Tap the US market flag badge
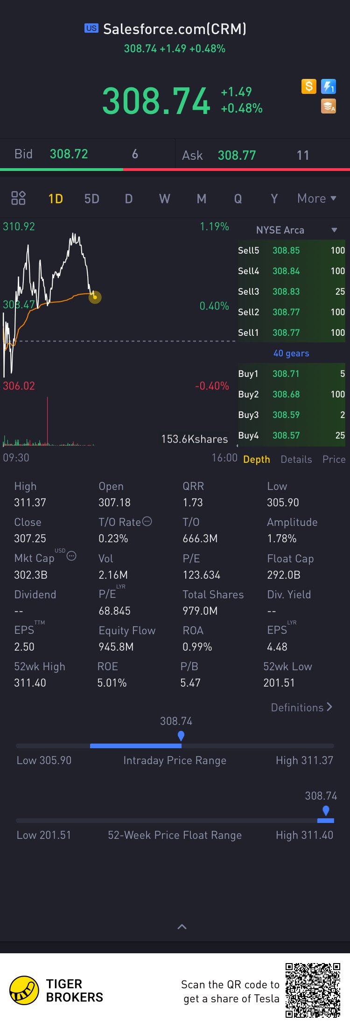 (x=91, y=28)
